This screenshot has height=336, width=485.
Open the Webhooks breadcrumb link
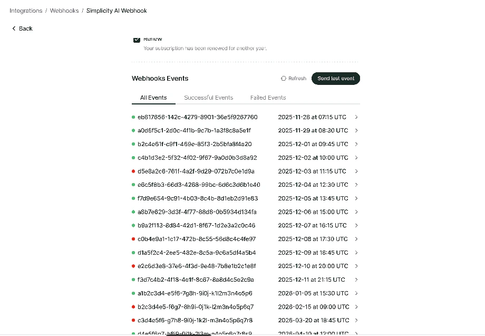pos(64,10)
